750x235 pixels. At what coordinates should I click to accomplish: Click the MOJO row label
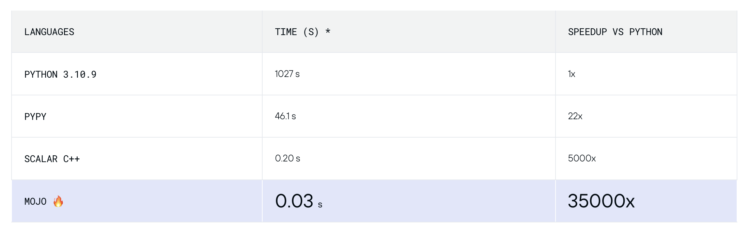35,202
